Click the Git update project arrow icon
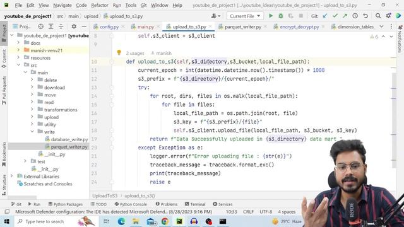This screenshot has width=404, height=227. click(325, 16)
